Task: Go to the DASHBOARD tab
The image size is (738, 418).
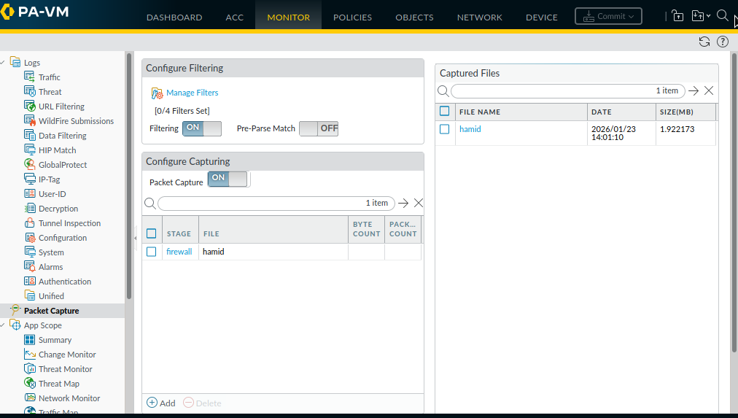Action: [174, 18]
